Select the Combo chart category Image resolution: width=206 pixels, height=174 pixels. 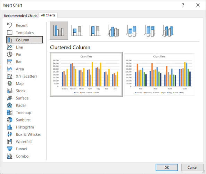click(x=24, y=156)
